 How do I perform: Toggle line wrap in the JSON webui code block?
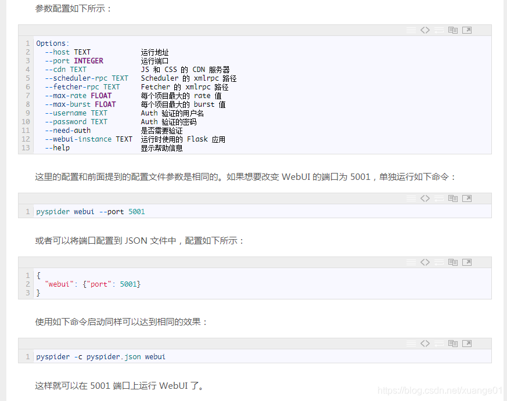tap(439, 262)
